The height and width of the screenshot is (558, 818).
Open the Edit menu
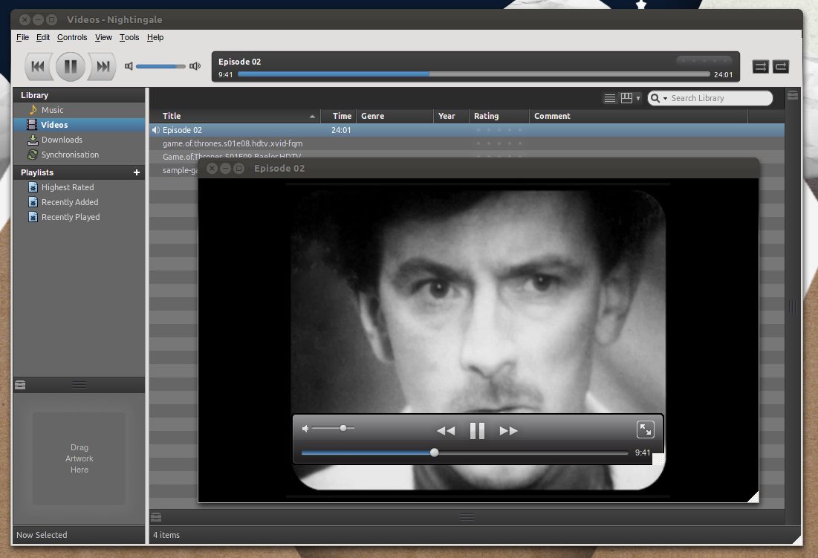click(x=43, y=37)
